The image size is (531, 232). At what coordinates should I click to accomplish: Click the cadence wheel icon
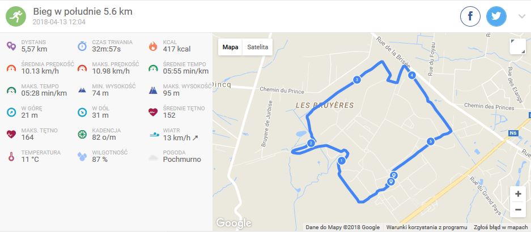(82, 134)
